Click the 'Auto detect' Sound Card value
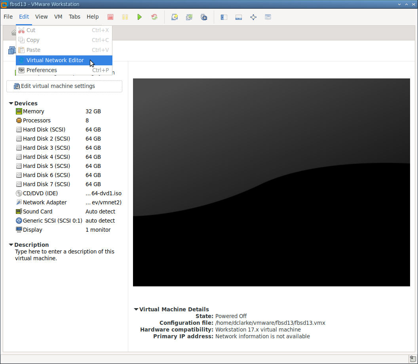This screenshot has height=364, width=418. click(x=100, y=212)
